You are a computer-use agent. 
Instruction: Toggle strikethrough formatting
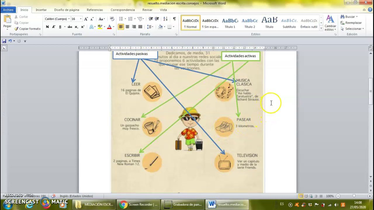[x=70, y=27]
